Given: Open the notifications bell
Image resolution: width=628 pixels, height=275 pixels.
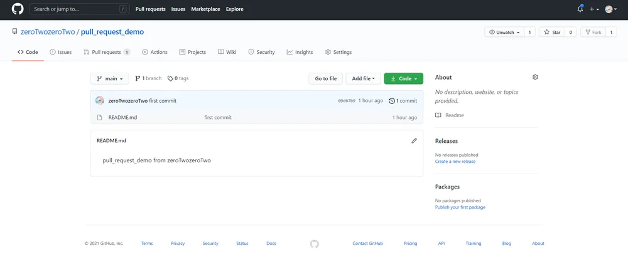Looking at the screenshot, I should click(x=580, y=9).
